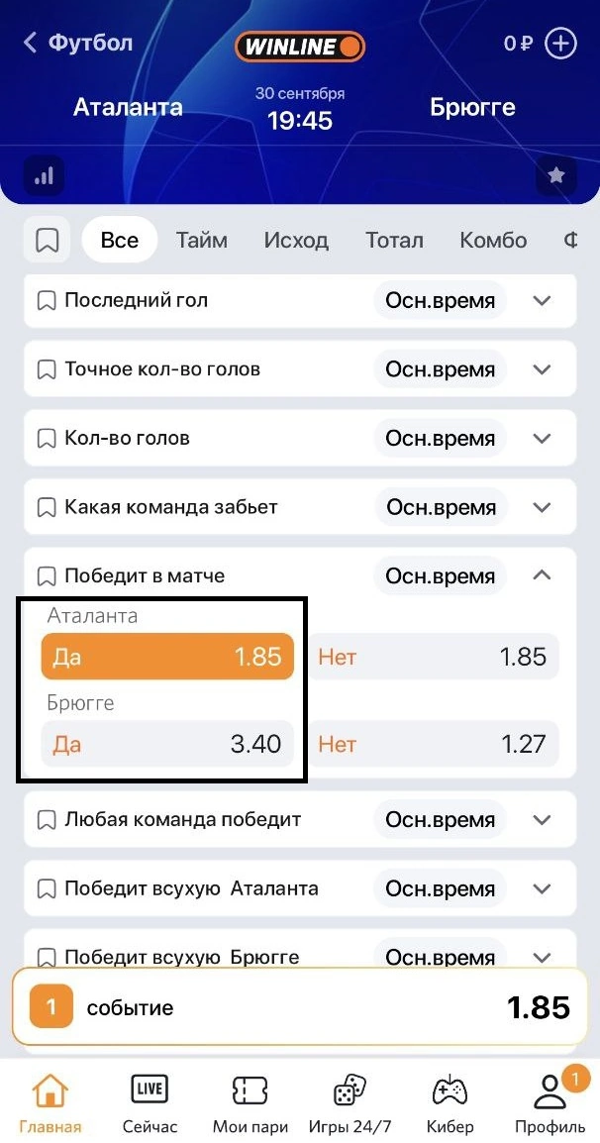This screenshot has width=600, height=1143.
Task: Open Профиль with notification badge
Action: tap(550, 1091)
